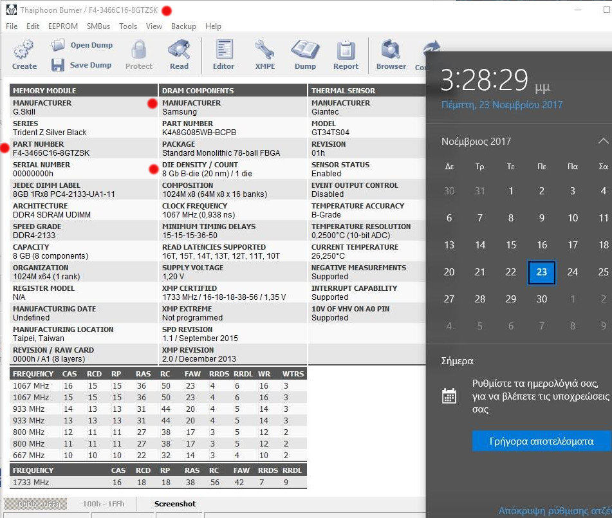The width and height of the screenshot is (612, 518).
Task: Click the Πέμπτη, 23 Νοεμβρίου 2017 date link
Action: pyautogui.click(x=502, y=105)
